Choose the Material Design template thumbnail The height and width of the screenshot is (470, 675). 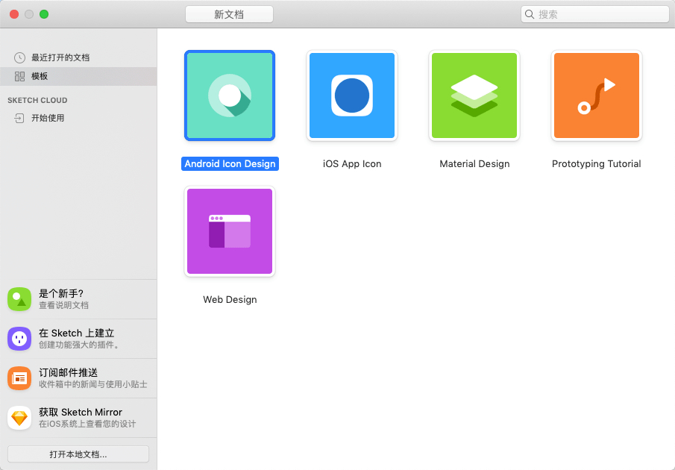click(x=474, y=95)
